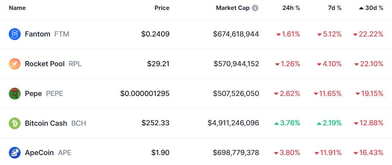Click Fantom 30d change of 22.22%
This screenshot has width=392, height=165.
pos(368,34)
